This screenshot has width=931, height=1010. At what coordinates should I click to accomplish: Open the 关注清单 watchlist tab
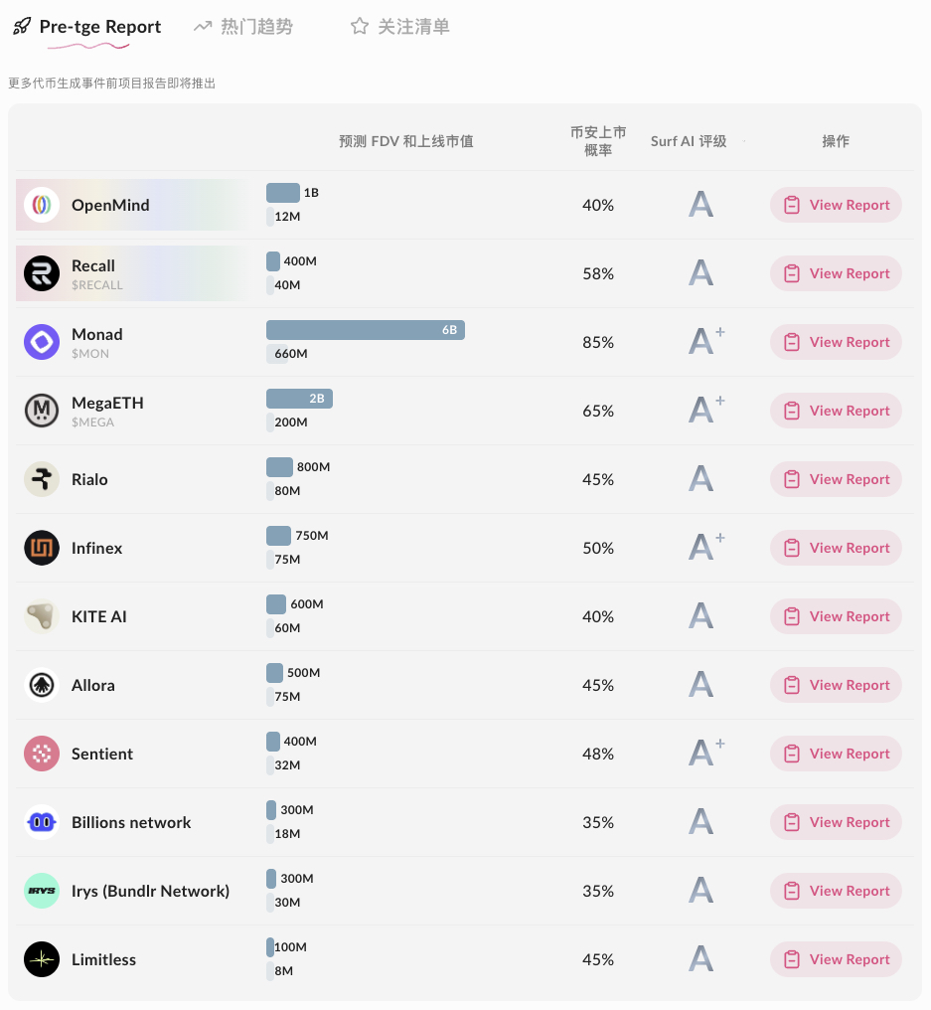[400, 27]
